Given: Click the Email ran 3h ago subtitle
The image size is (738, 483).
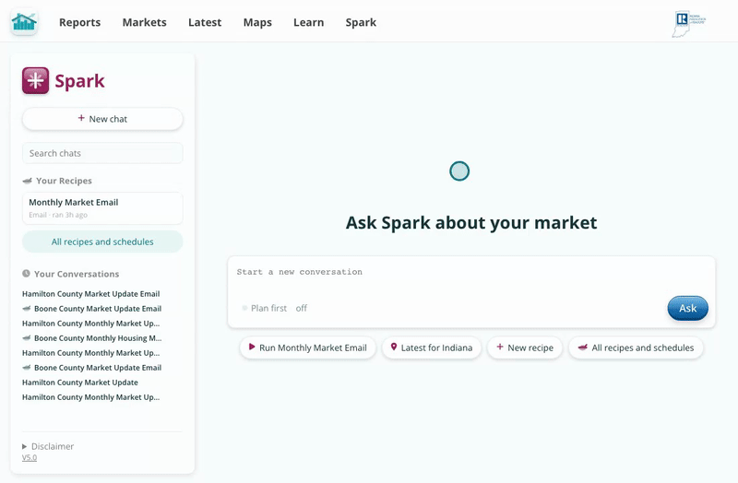Looking at the screenshot, I should click(58, 215).
